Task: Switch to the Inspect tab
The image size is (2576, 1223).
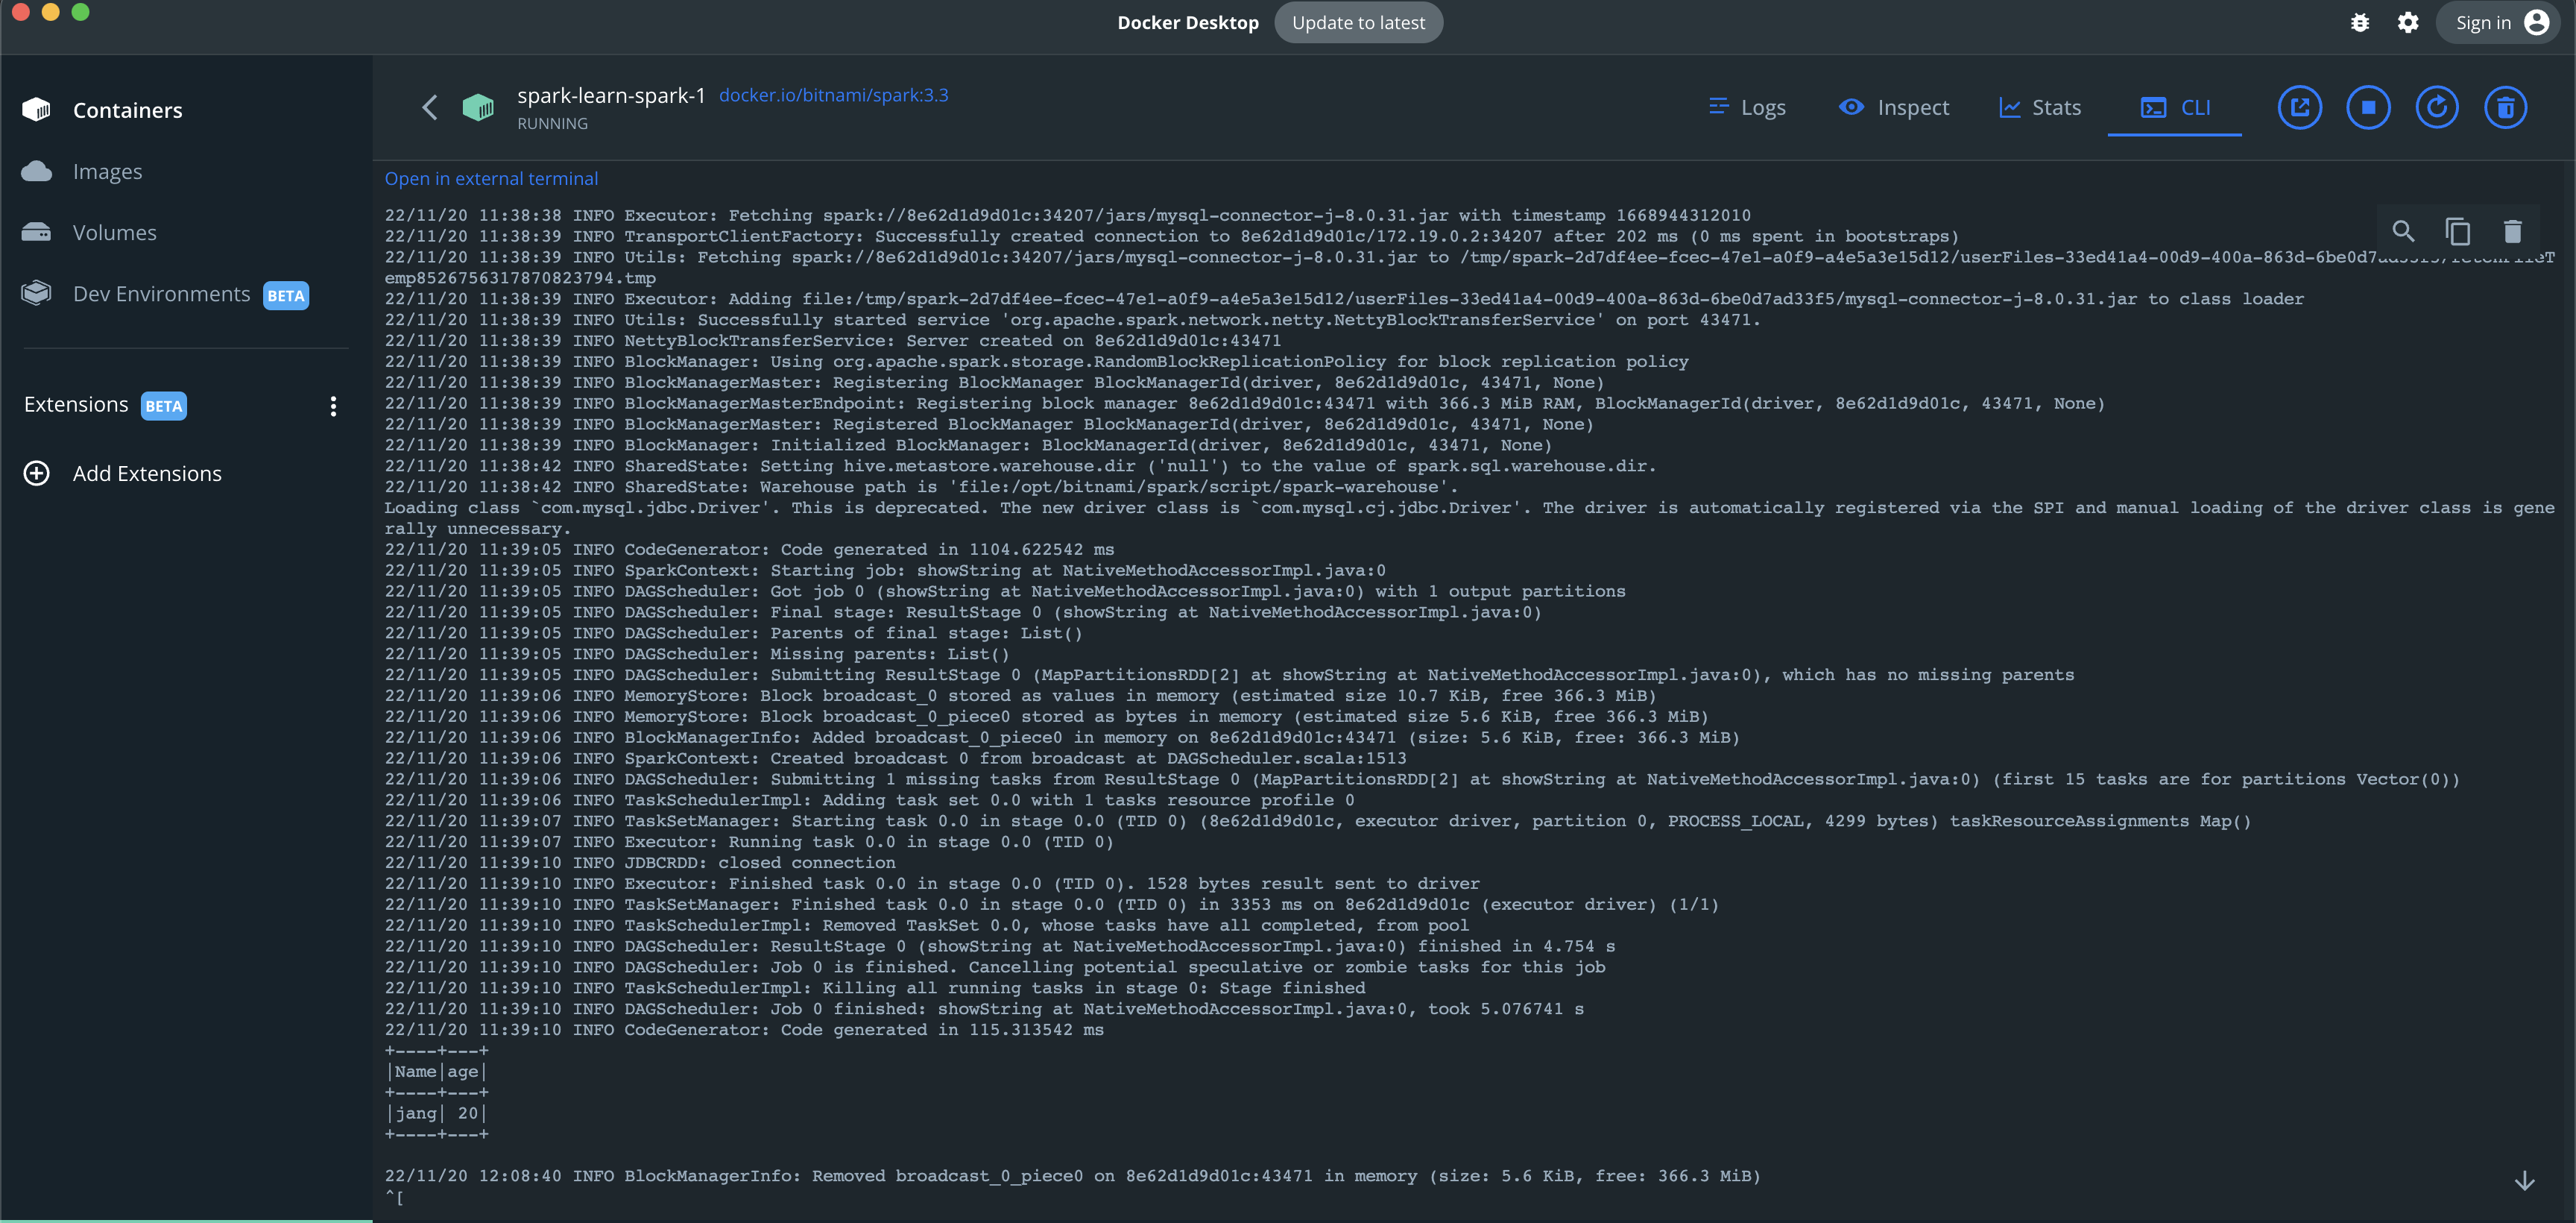Action: point(1893,107)
